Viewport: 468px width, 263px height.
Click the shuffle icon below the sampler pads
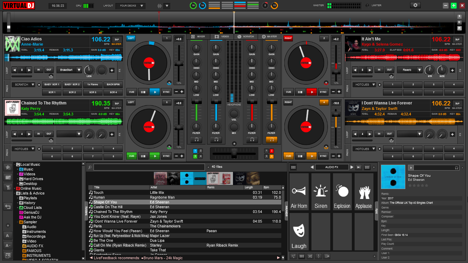click(x=310, y=256)
